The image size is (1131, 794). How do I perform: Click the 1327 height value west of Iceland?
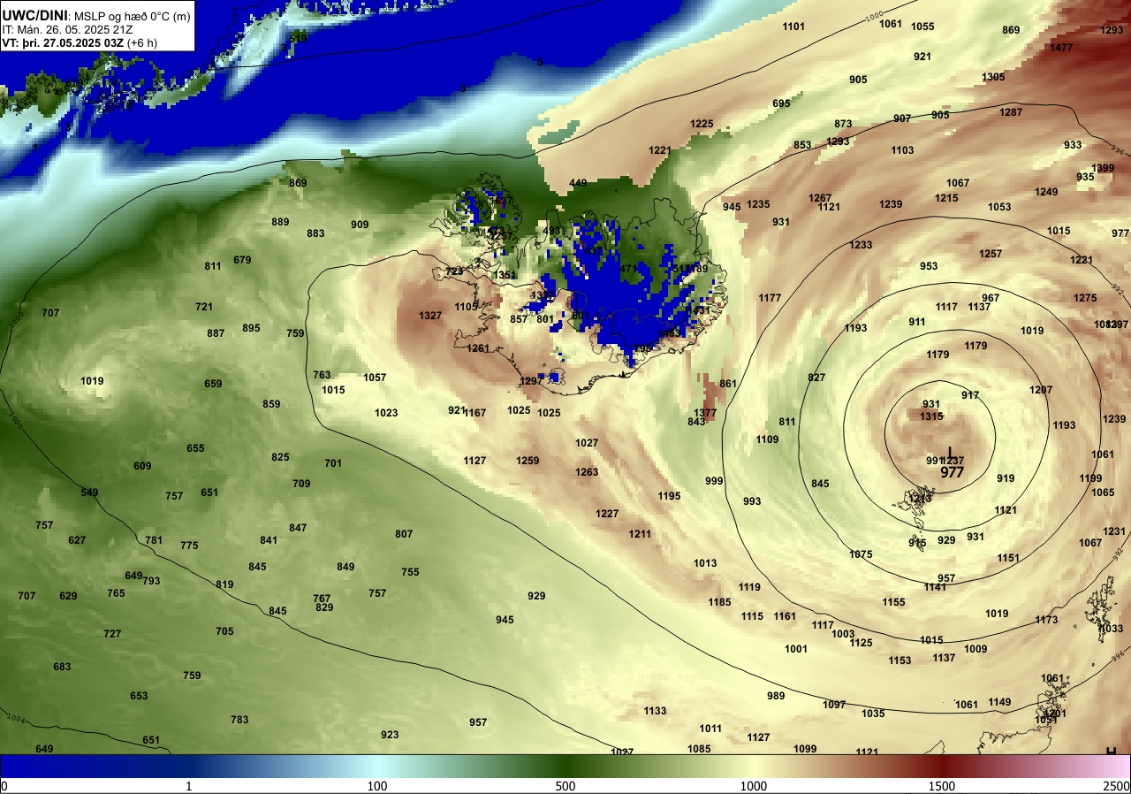[x=430, y=316]
